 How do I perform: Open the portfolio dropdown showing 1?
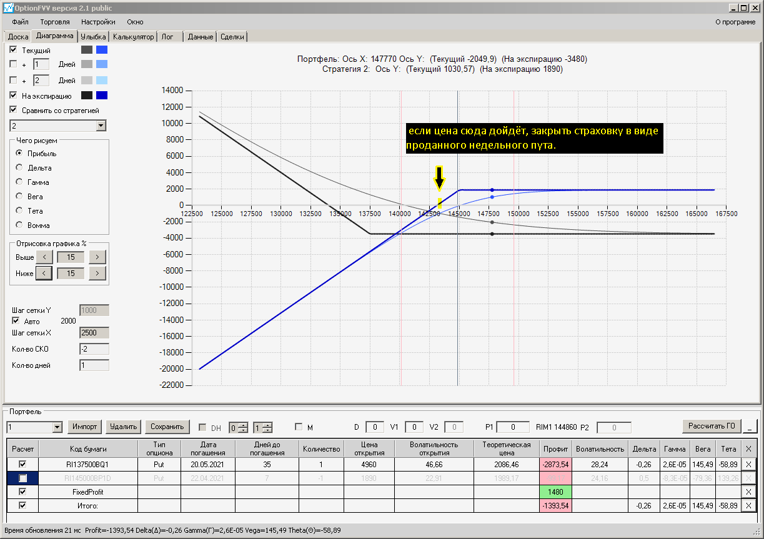35,427
